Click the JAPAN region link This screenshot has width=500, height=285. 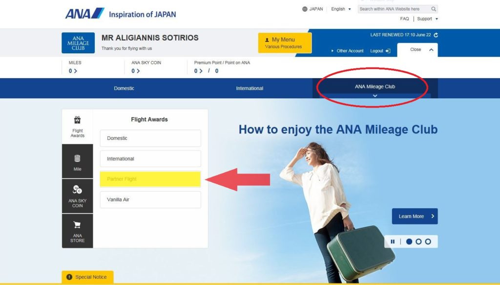[x=316, y=9]
